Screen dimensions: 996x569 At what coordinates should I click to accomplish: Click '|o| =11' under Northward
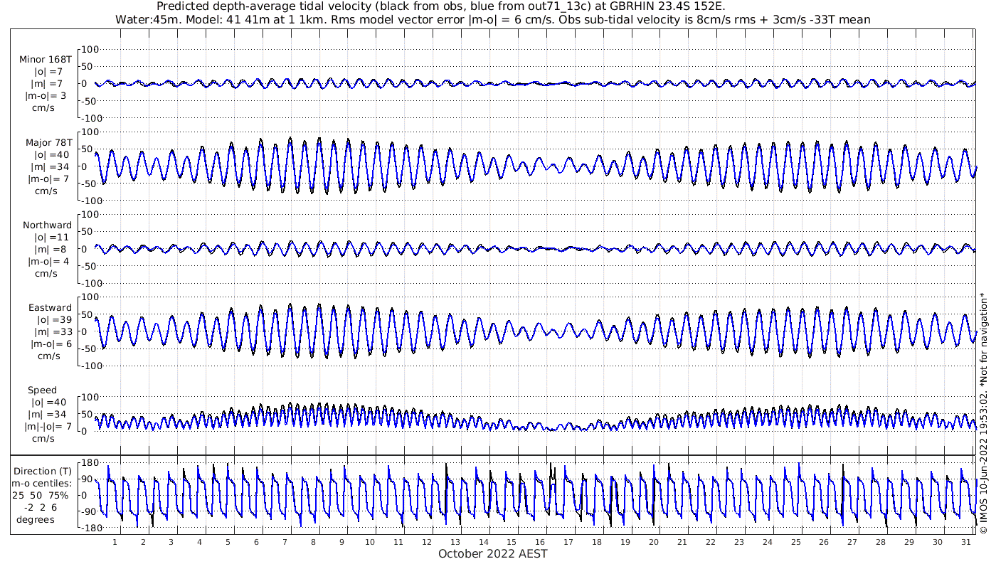[53, 238]
